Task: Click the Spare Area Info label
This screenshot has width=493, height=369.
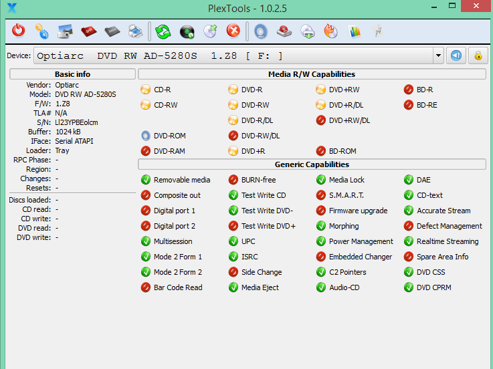Action: pos(442,257)
